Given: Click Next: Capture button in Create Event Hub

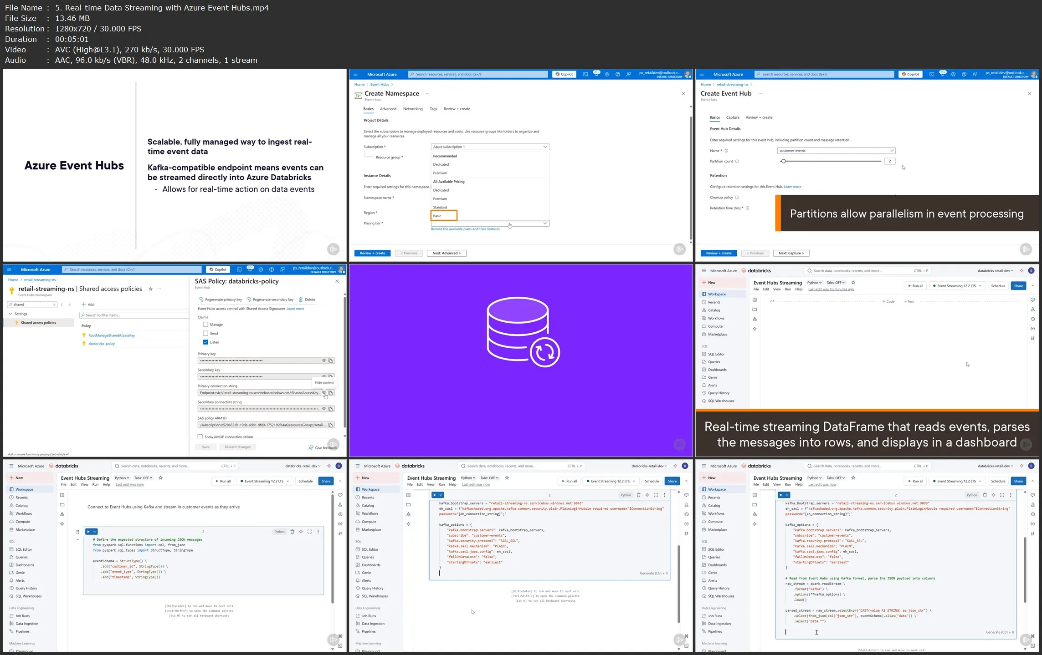Looking at the screenshot, I should pos(791,254).
